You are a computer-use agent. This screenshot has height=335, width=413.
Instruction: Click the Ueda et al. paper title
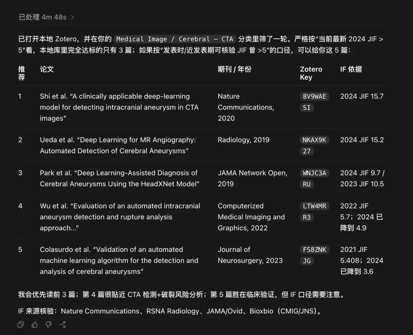118,145
